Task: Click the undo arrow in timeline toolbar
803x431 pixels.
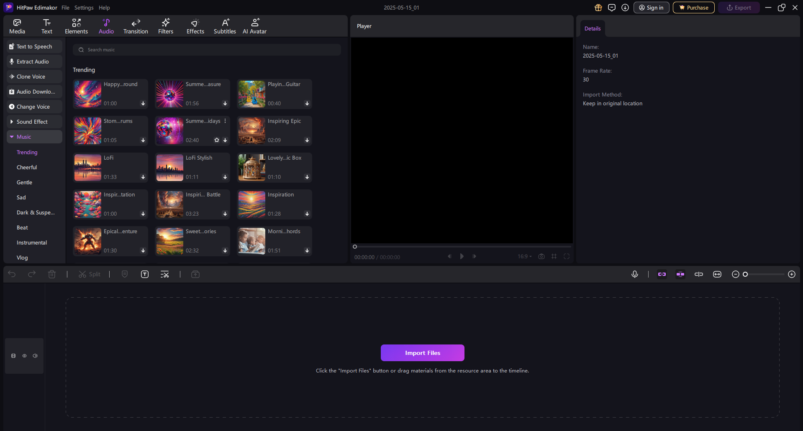Action: point(12,274)
